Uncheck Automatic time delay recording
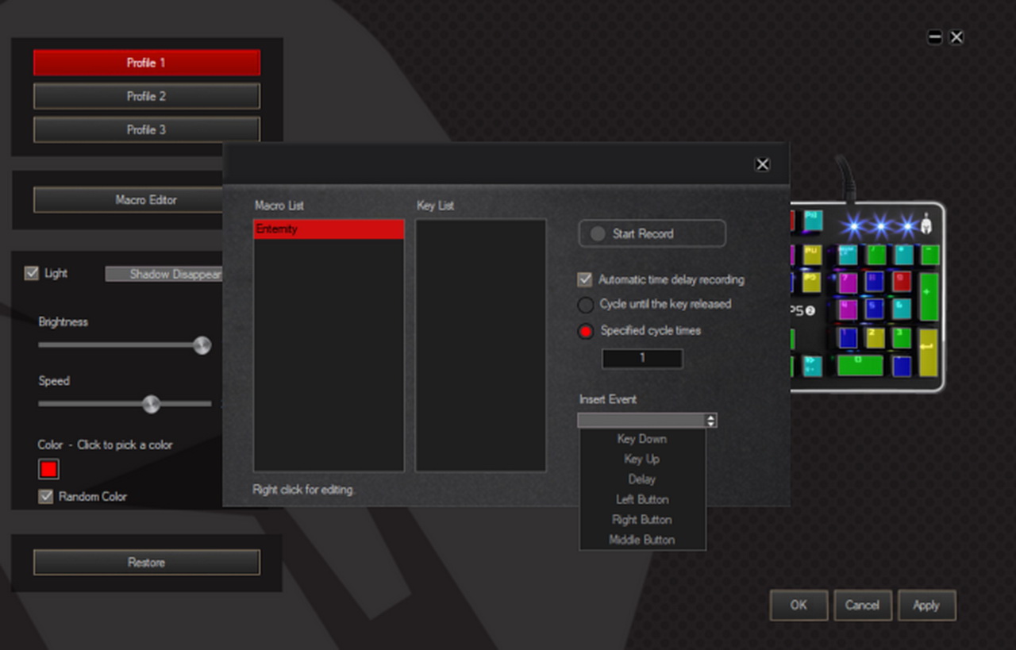The height and width of the screenshot is (650, 1016). point(585,279)
